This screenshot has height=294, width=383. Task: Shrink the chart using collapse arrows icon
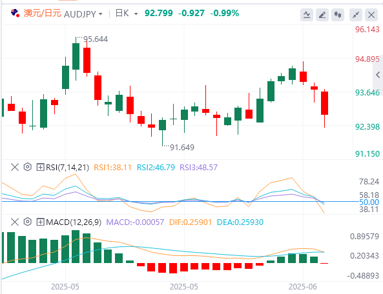[x=356, y=15]
